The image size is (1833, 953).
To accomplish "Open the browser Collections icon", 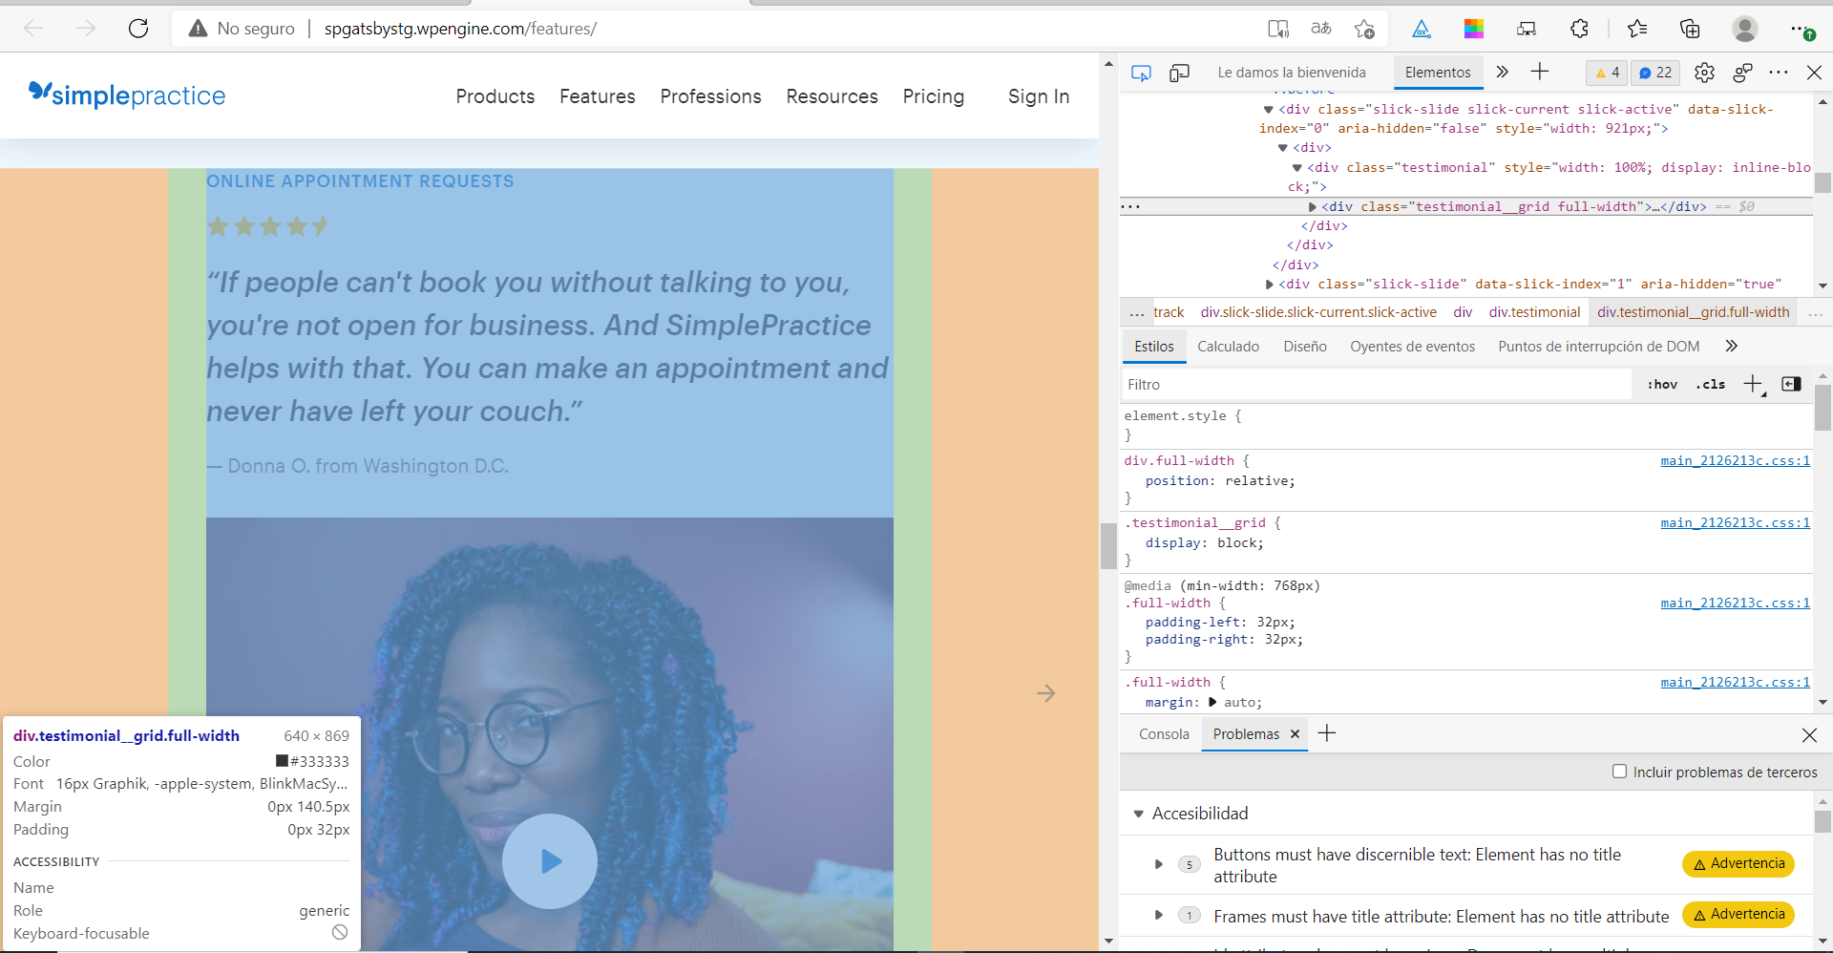I will (x=1690, y=29).
